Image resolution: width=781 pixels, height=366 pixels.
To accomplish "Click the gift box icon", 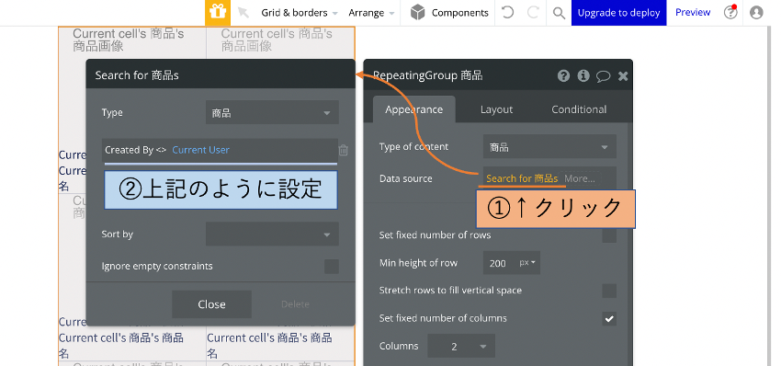I will point(218,13).
